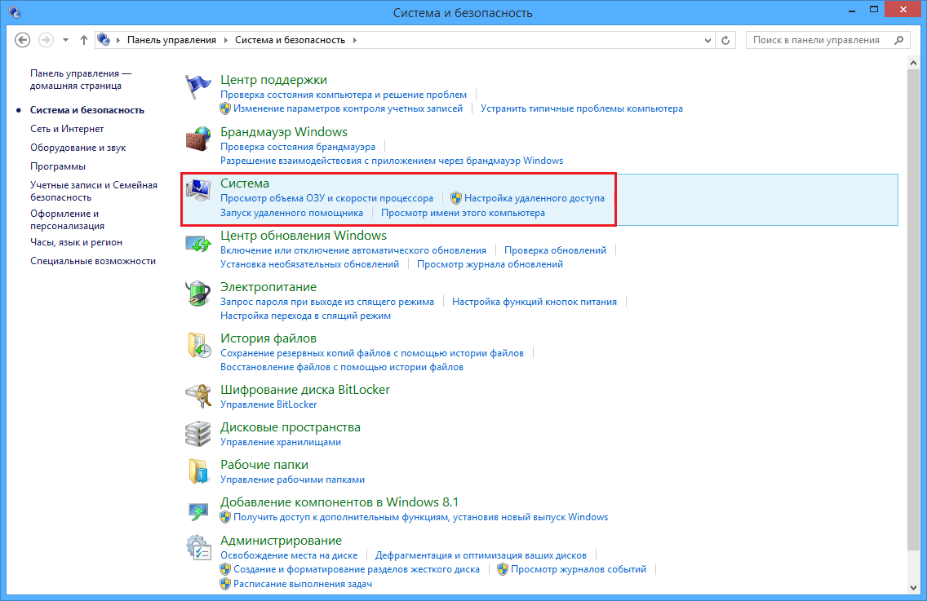The image size is (927, 601).
Task: Click the search magnifier icon
Action: tap(898, 40)
